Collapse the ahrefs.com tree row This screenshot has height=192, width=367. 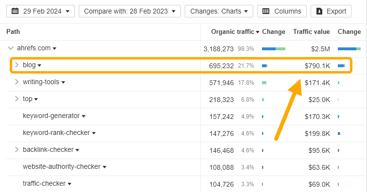click(11, 48)
